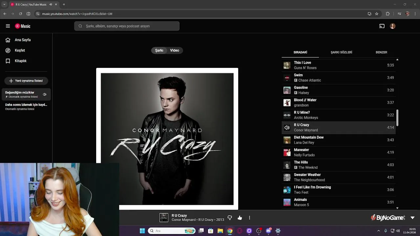The height and width of the screenshot is (236, 420).
Task: Click the now playing speaker icon on R U Crazy
Action: [287, 128]
